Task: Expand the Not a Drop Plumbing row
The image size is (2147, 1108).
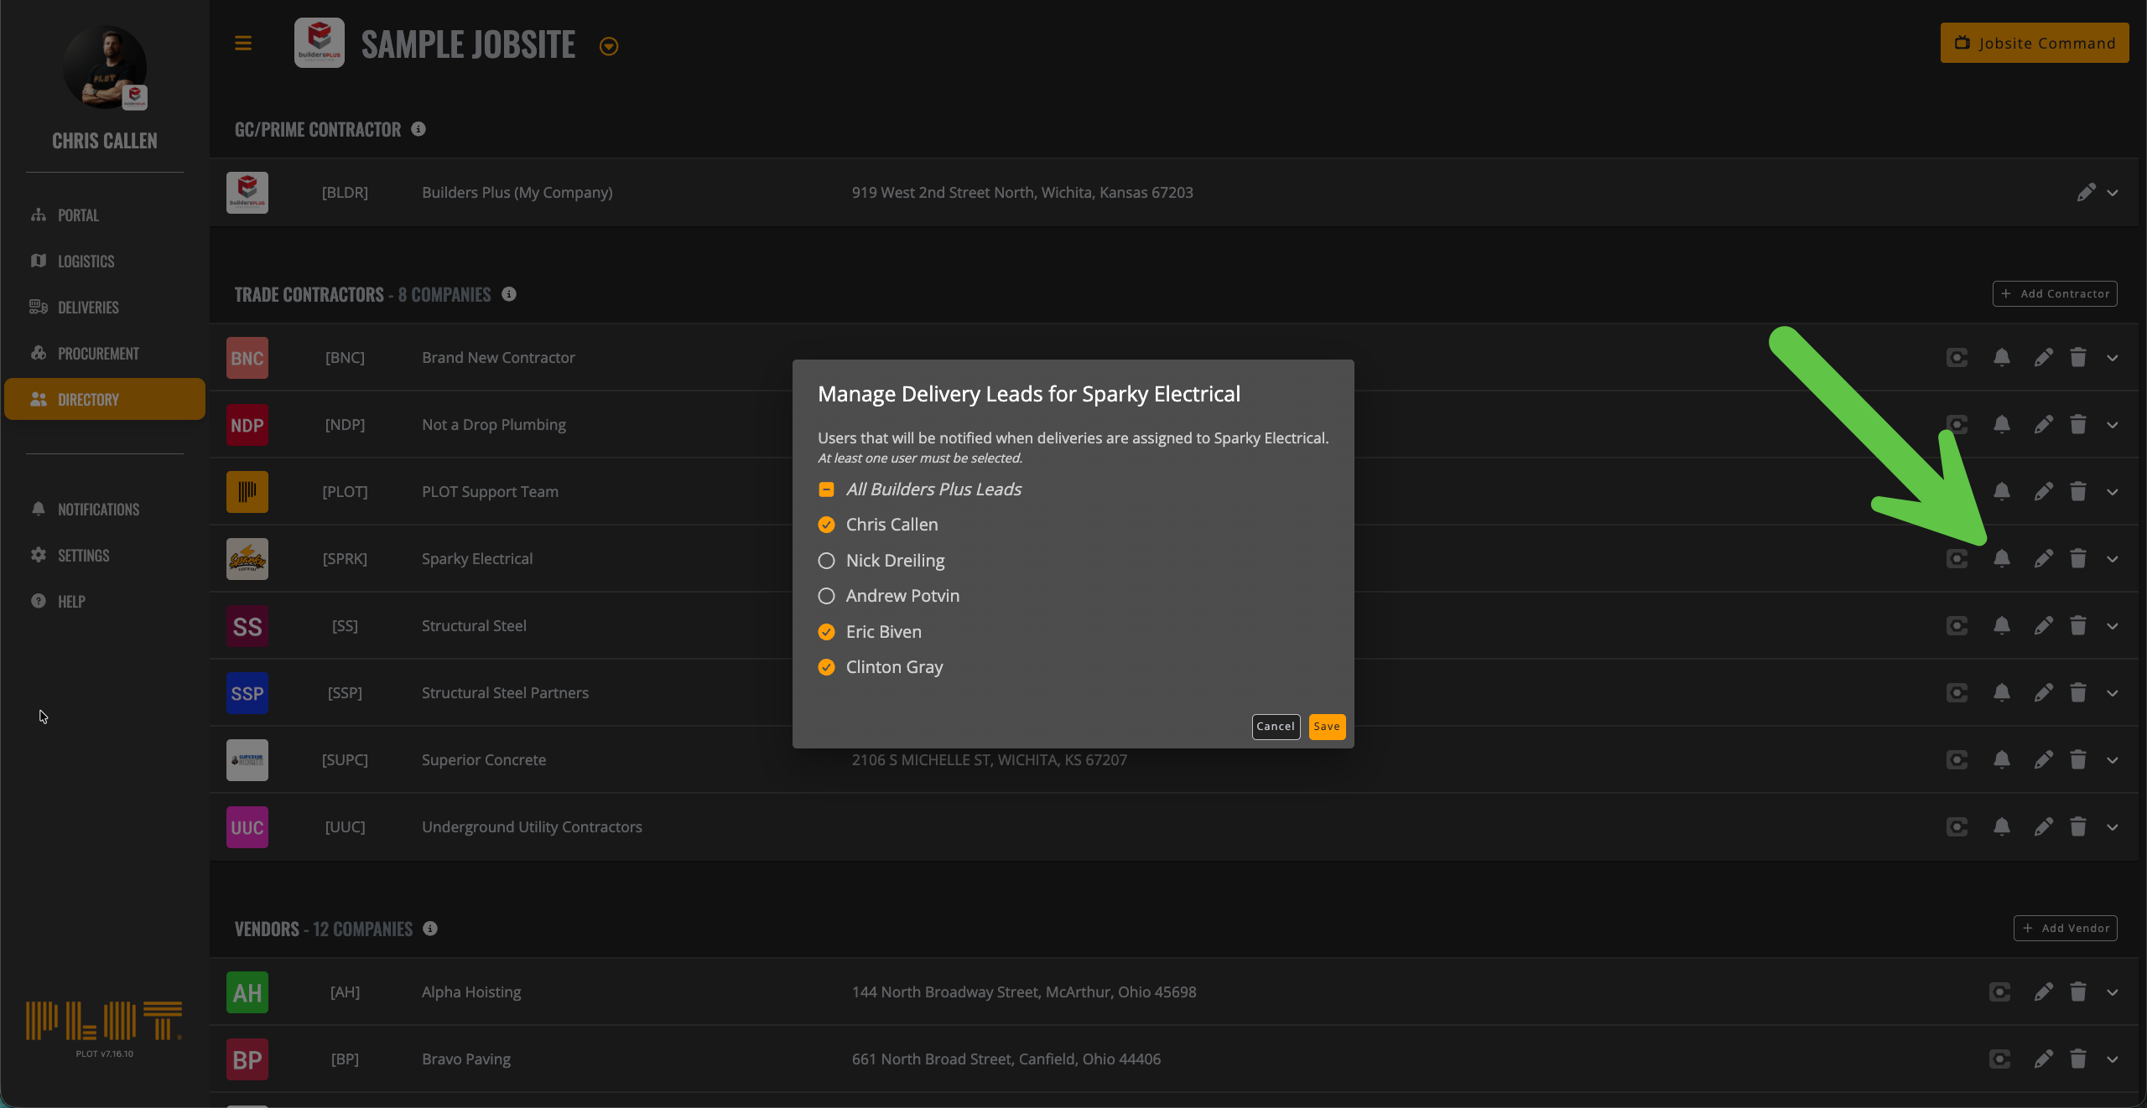Action: pyautogui.click(x=2112, y=425)
